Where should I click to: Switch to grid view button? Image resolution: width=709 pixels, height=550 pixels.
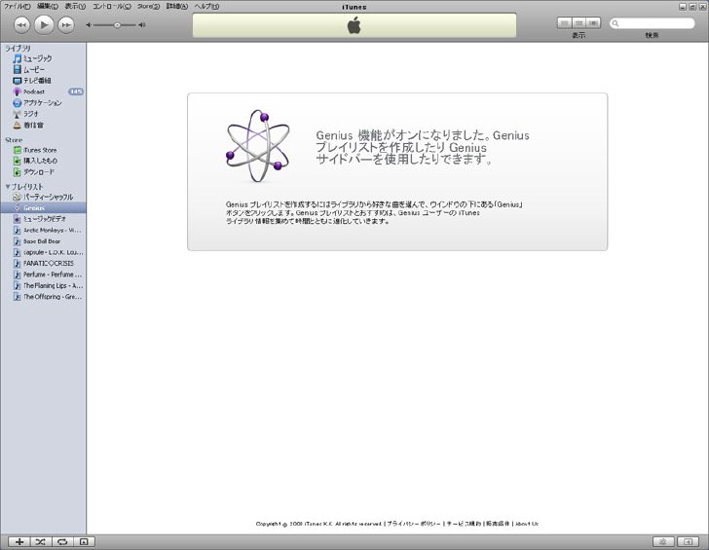click(578, 23)
